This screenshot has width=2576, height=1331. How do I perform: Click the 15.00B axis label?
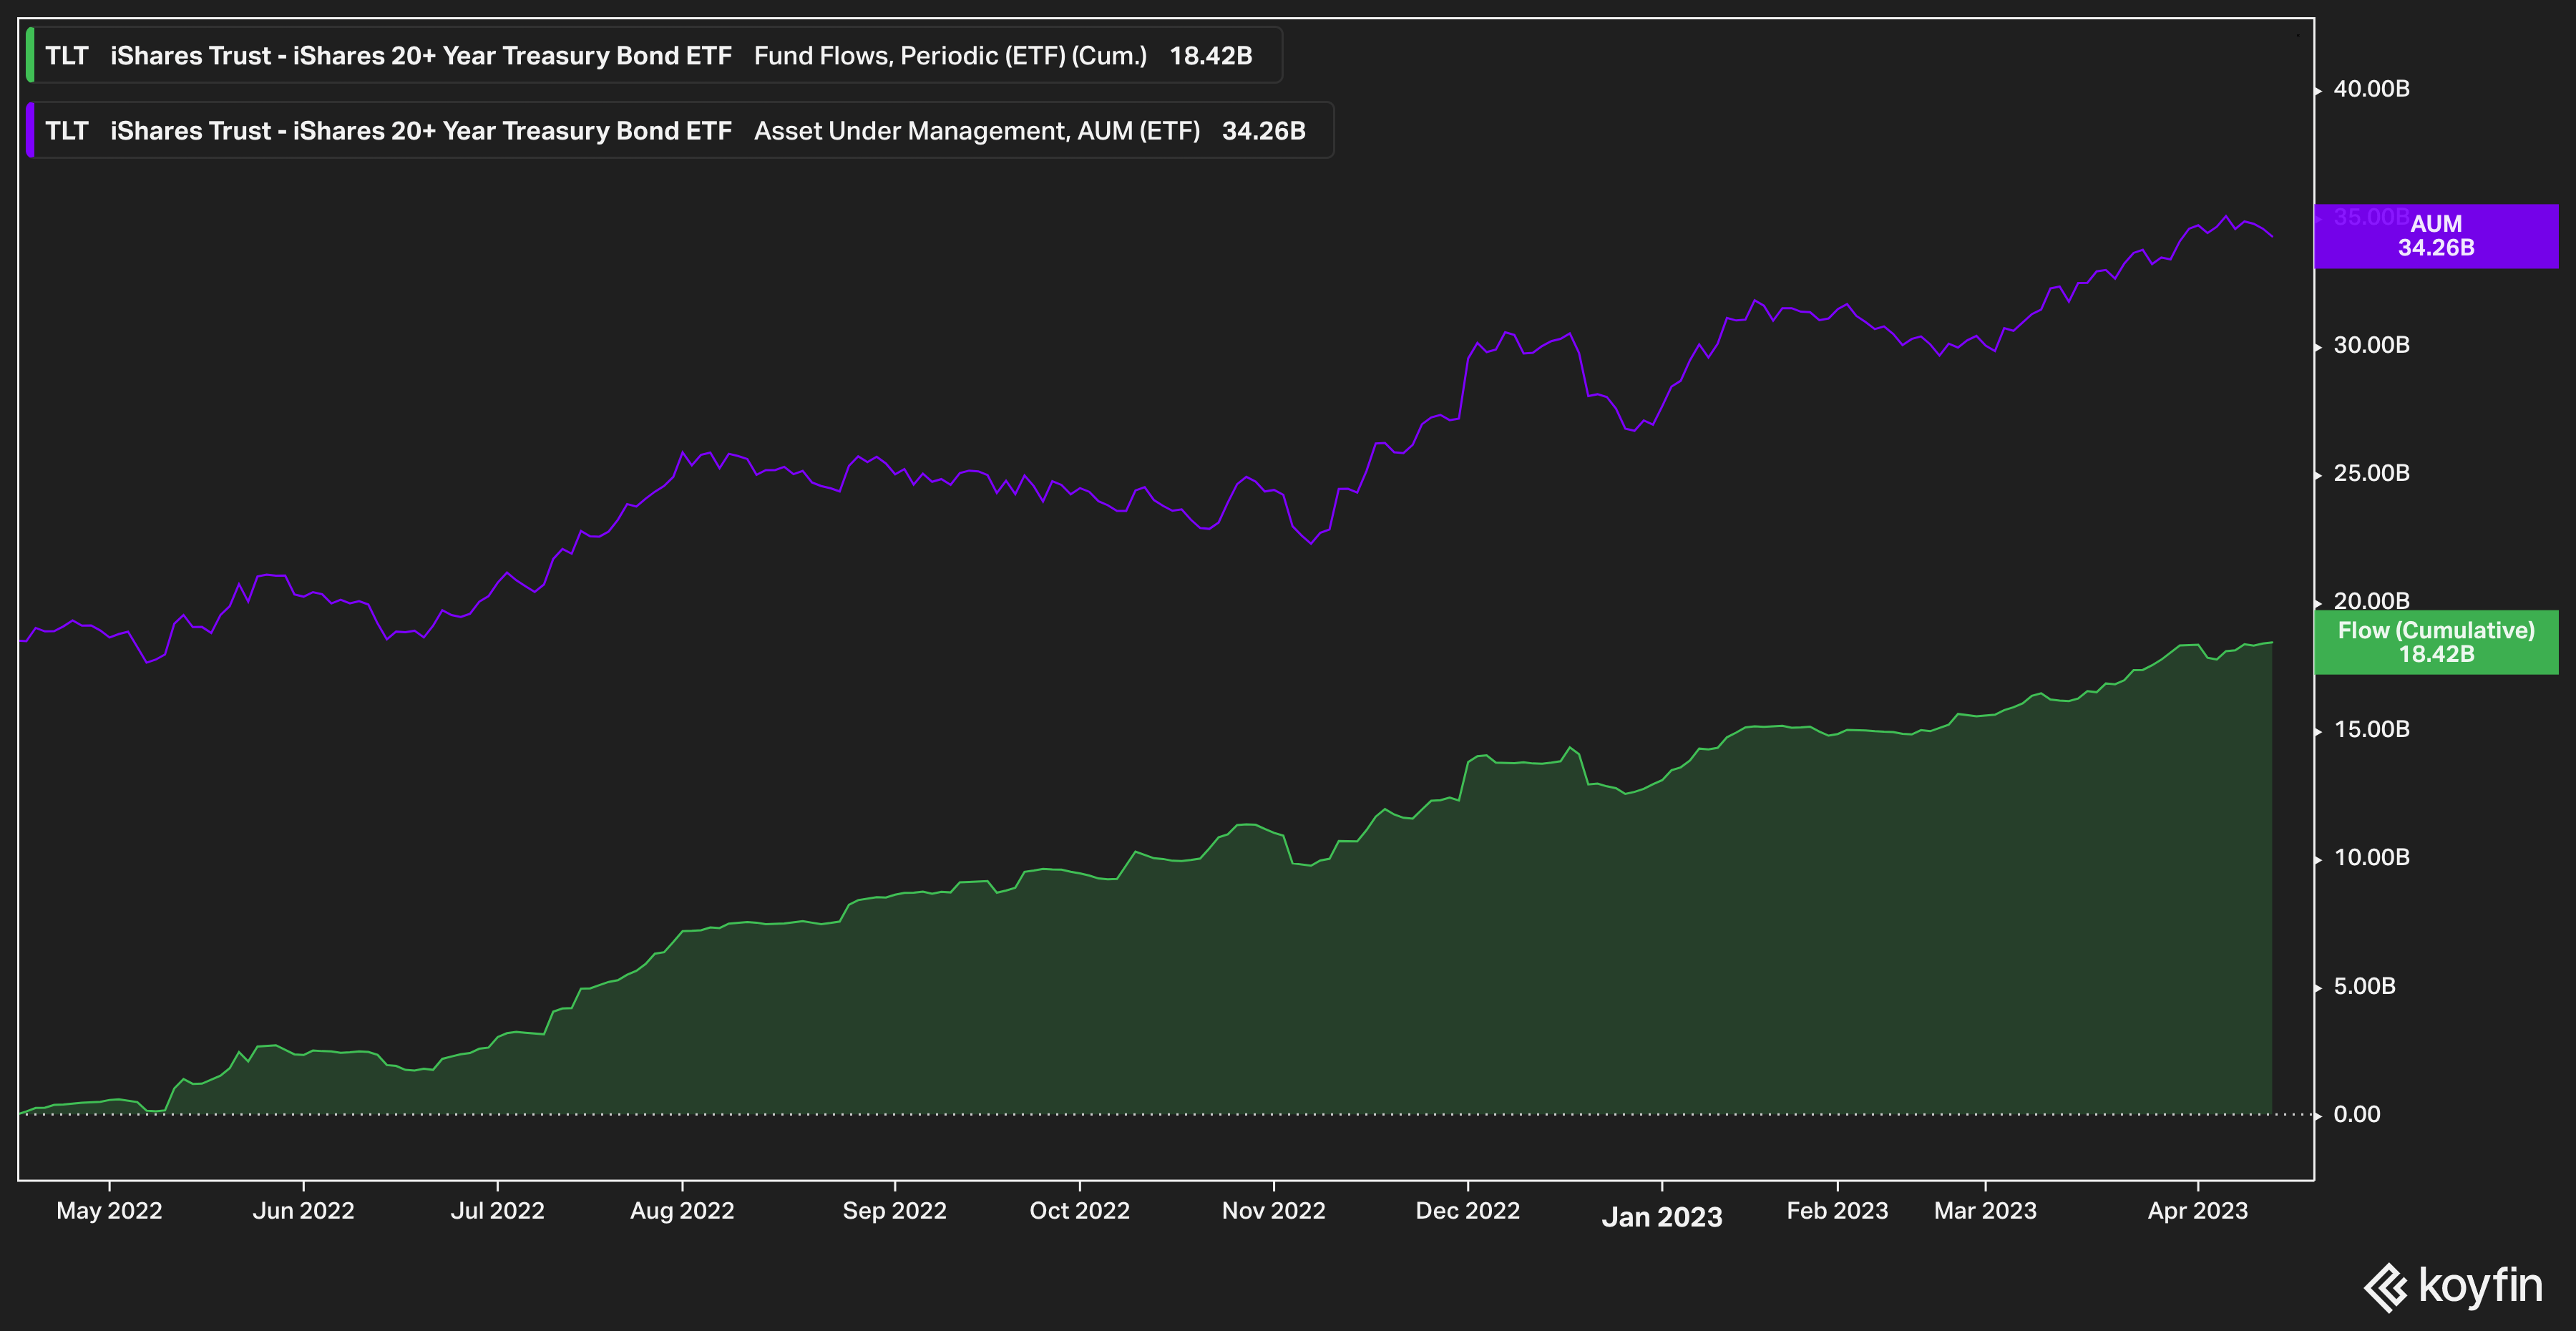tap(2371, 729)
